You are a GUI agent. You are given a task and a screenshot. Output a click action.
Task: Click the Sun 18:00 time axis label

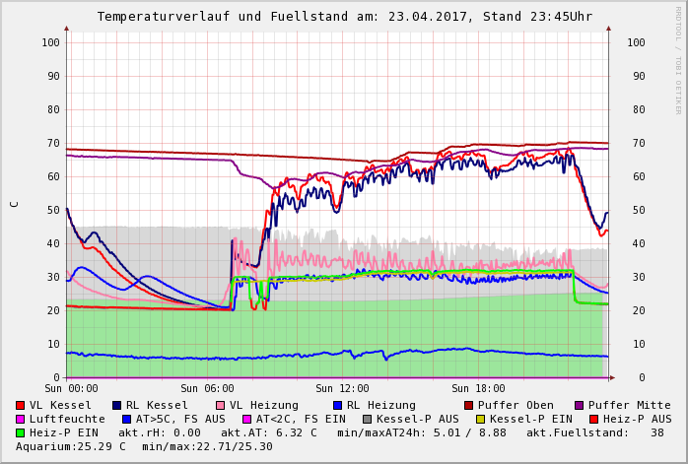point(478,388)
